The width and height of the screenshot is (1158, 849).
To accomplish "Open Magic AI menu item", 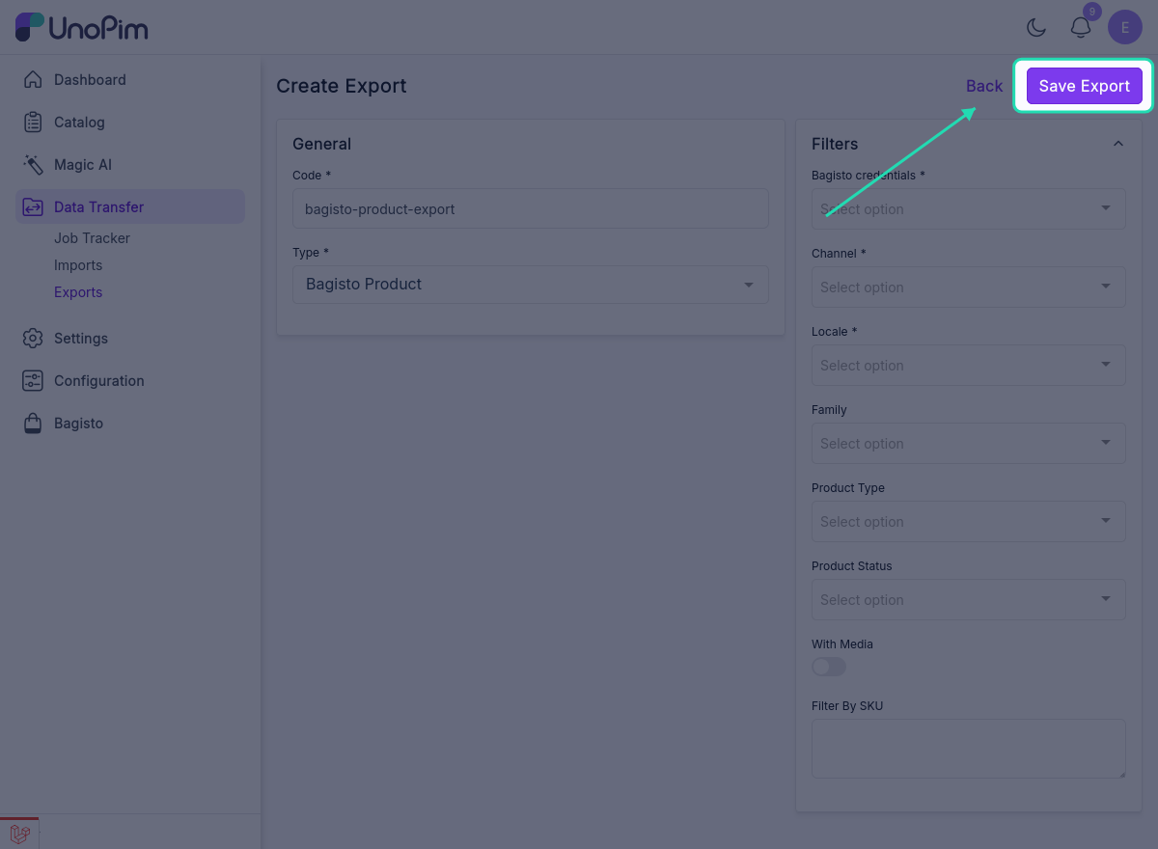I will [130, 165].
